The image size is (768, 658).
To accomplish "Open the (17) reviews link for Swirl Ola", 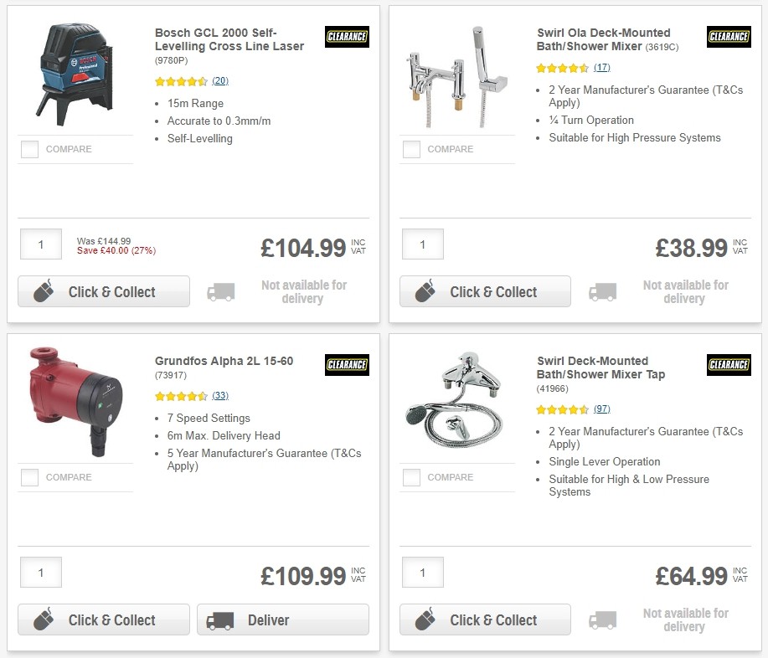I will (602, 67).
